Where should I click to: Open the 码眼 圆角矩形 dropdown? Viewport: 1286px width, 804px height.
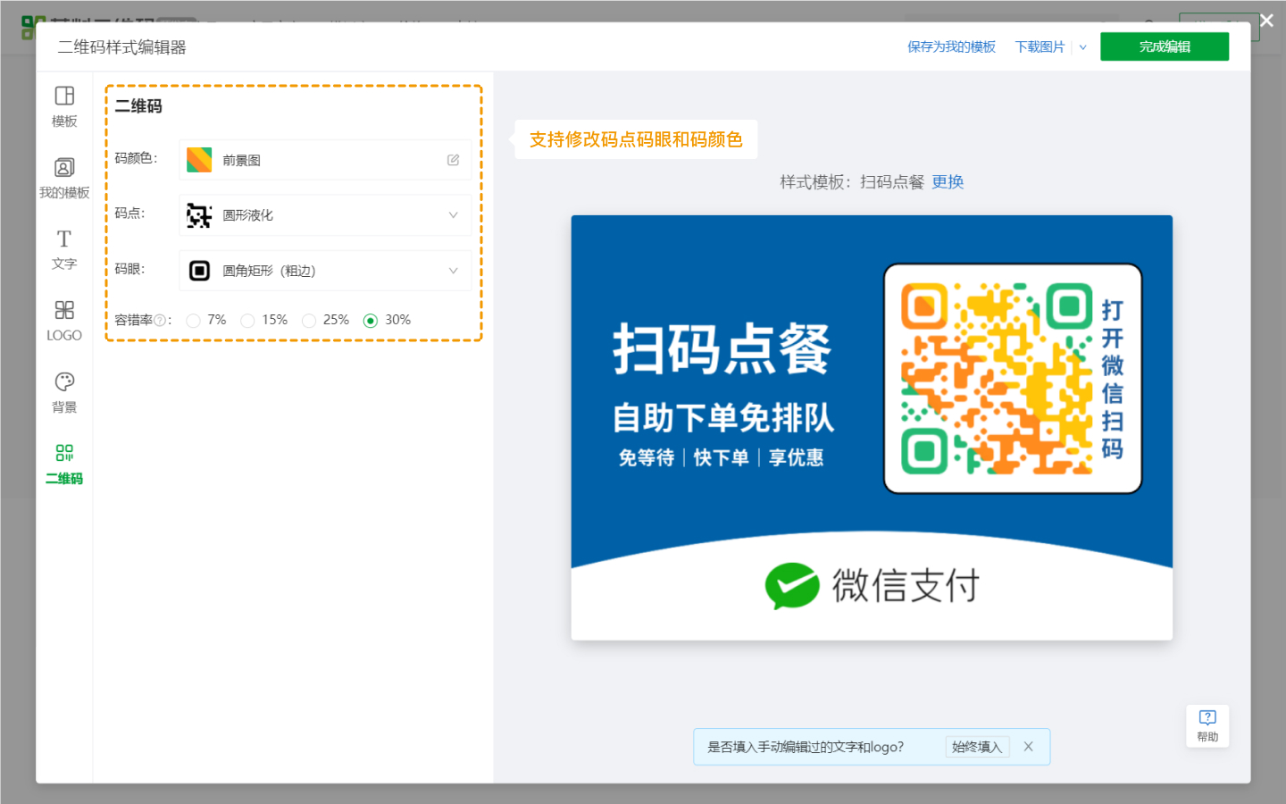point(325,271)
